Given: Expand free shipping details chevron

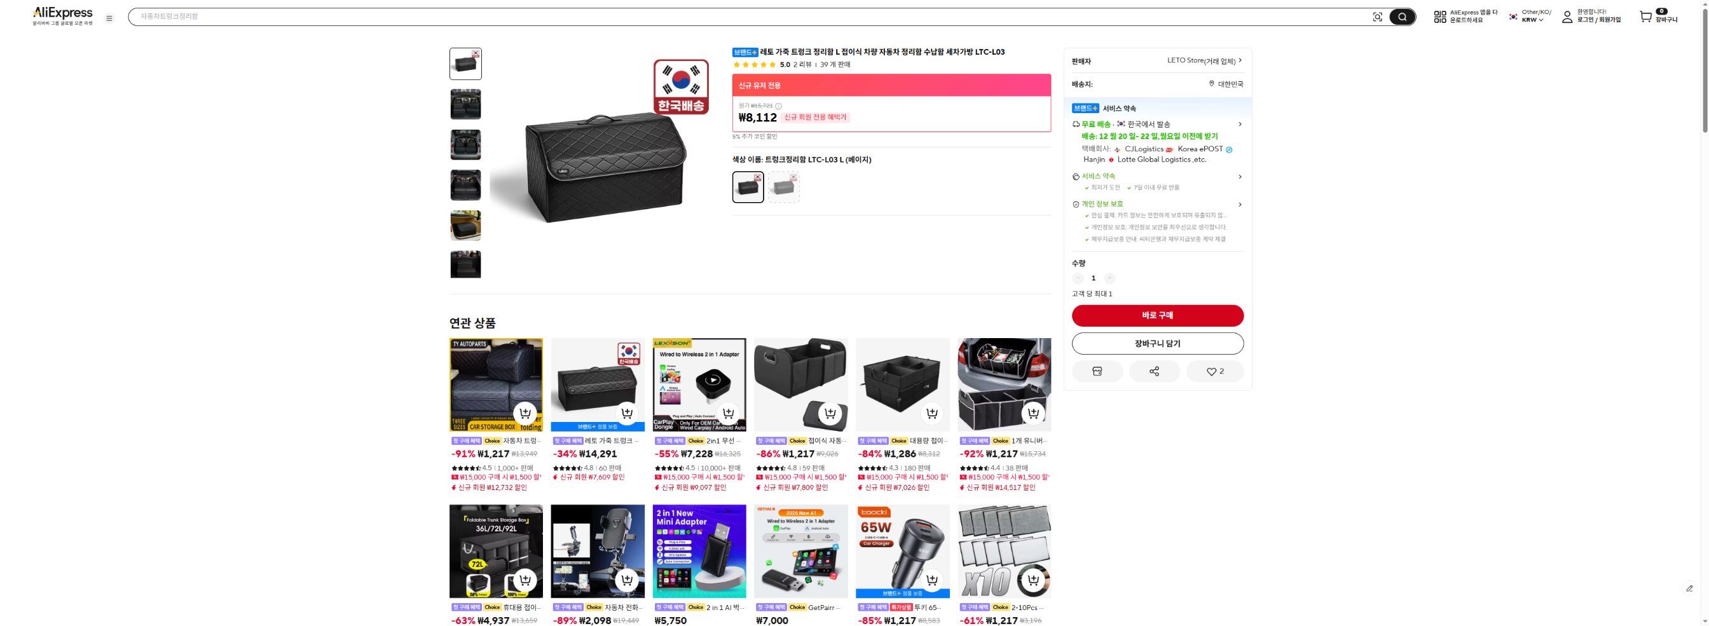Looking at the screenshot, I should coord(1240,124).
